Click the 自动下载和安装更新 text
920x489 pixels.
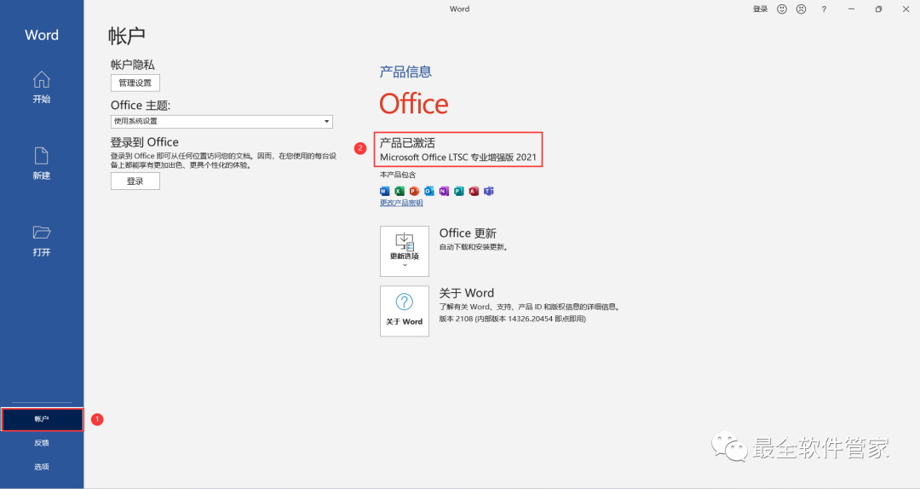473,247
